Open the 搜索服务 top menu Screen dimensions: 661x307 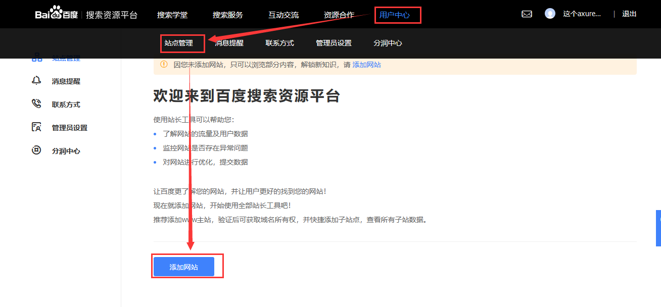(x=228, y=15)
